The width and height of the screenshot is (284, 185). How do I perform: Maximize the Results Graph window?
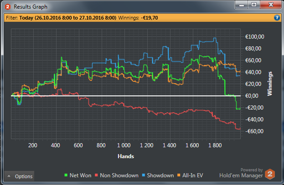click(x=254, y=5)
